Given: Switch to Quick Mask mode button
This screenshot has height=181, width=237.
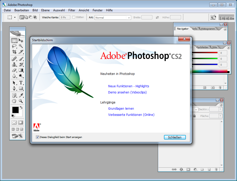Looking at the screenshot, I should (21, 122).
